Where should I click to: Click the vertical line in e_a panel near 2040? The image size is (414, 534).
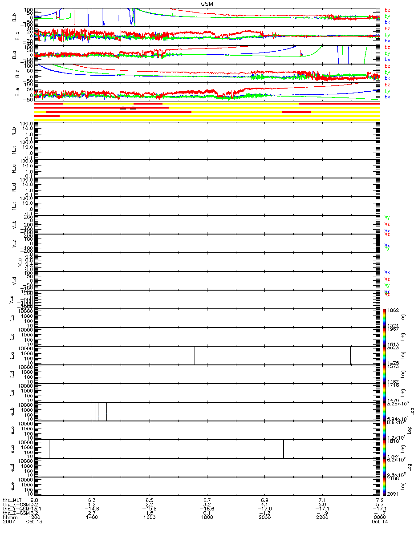284,449
